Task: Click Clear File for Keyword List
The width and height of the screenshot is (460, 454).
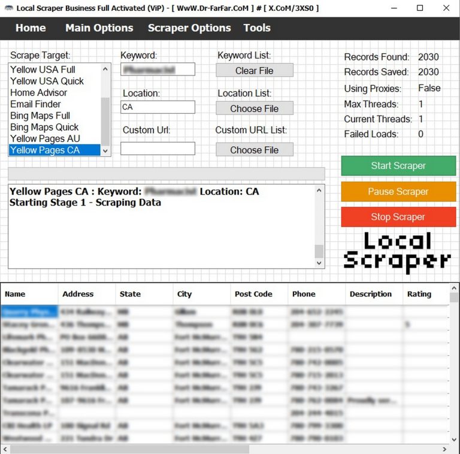Action: click(x=255, y=71)
